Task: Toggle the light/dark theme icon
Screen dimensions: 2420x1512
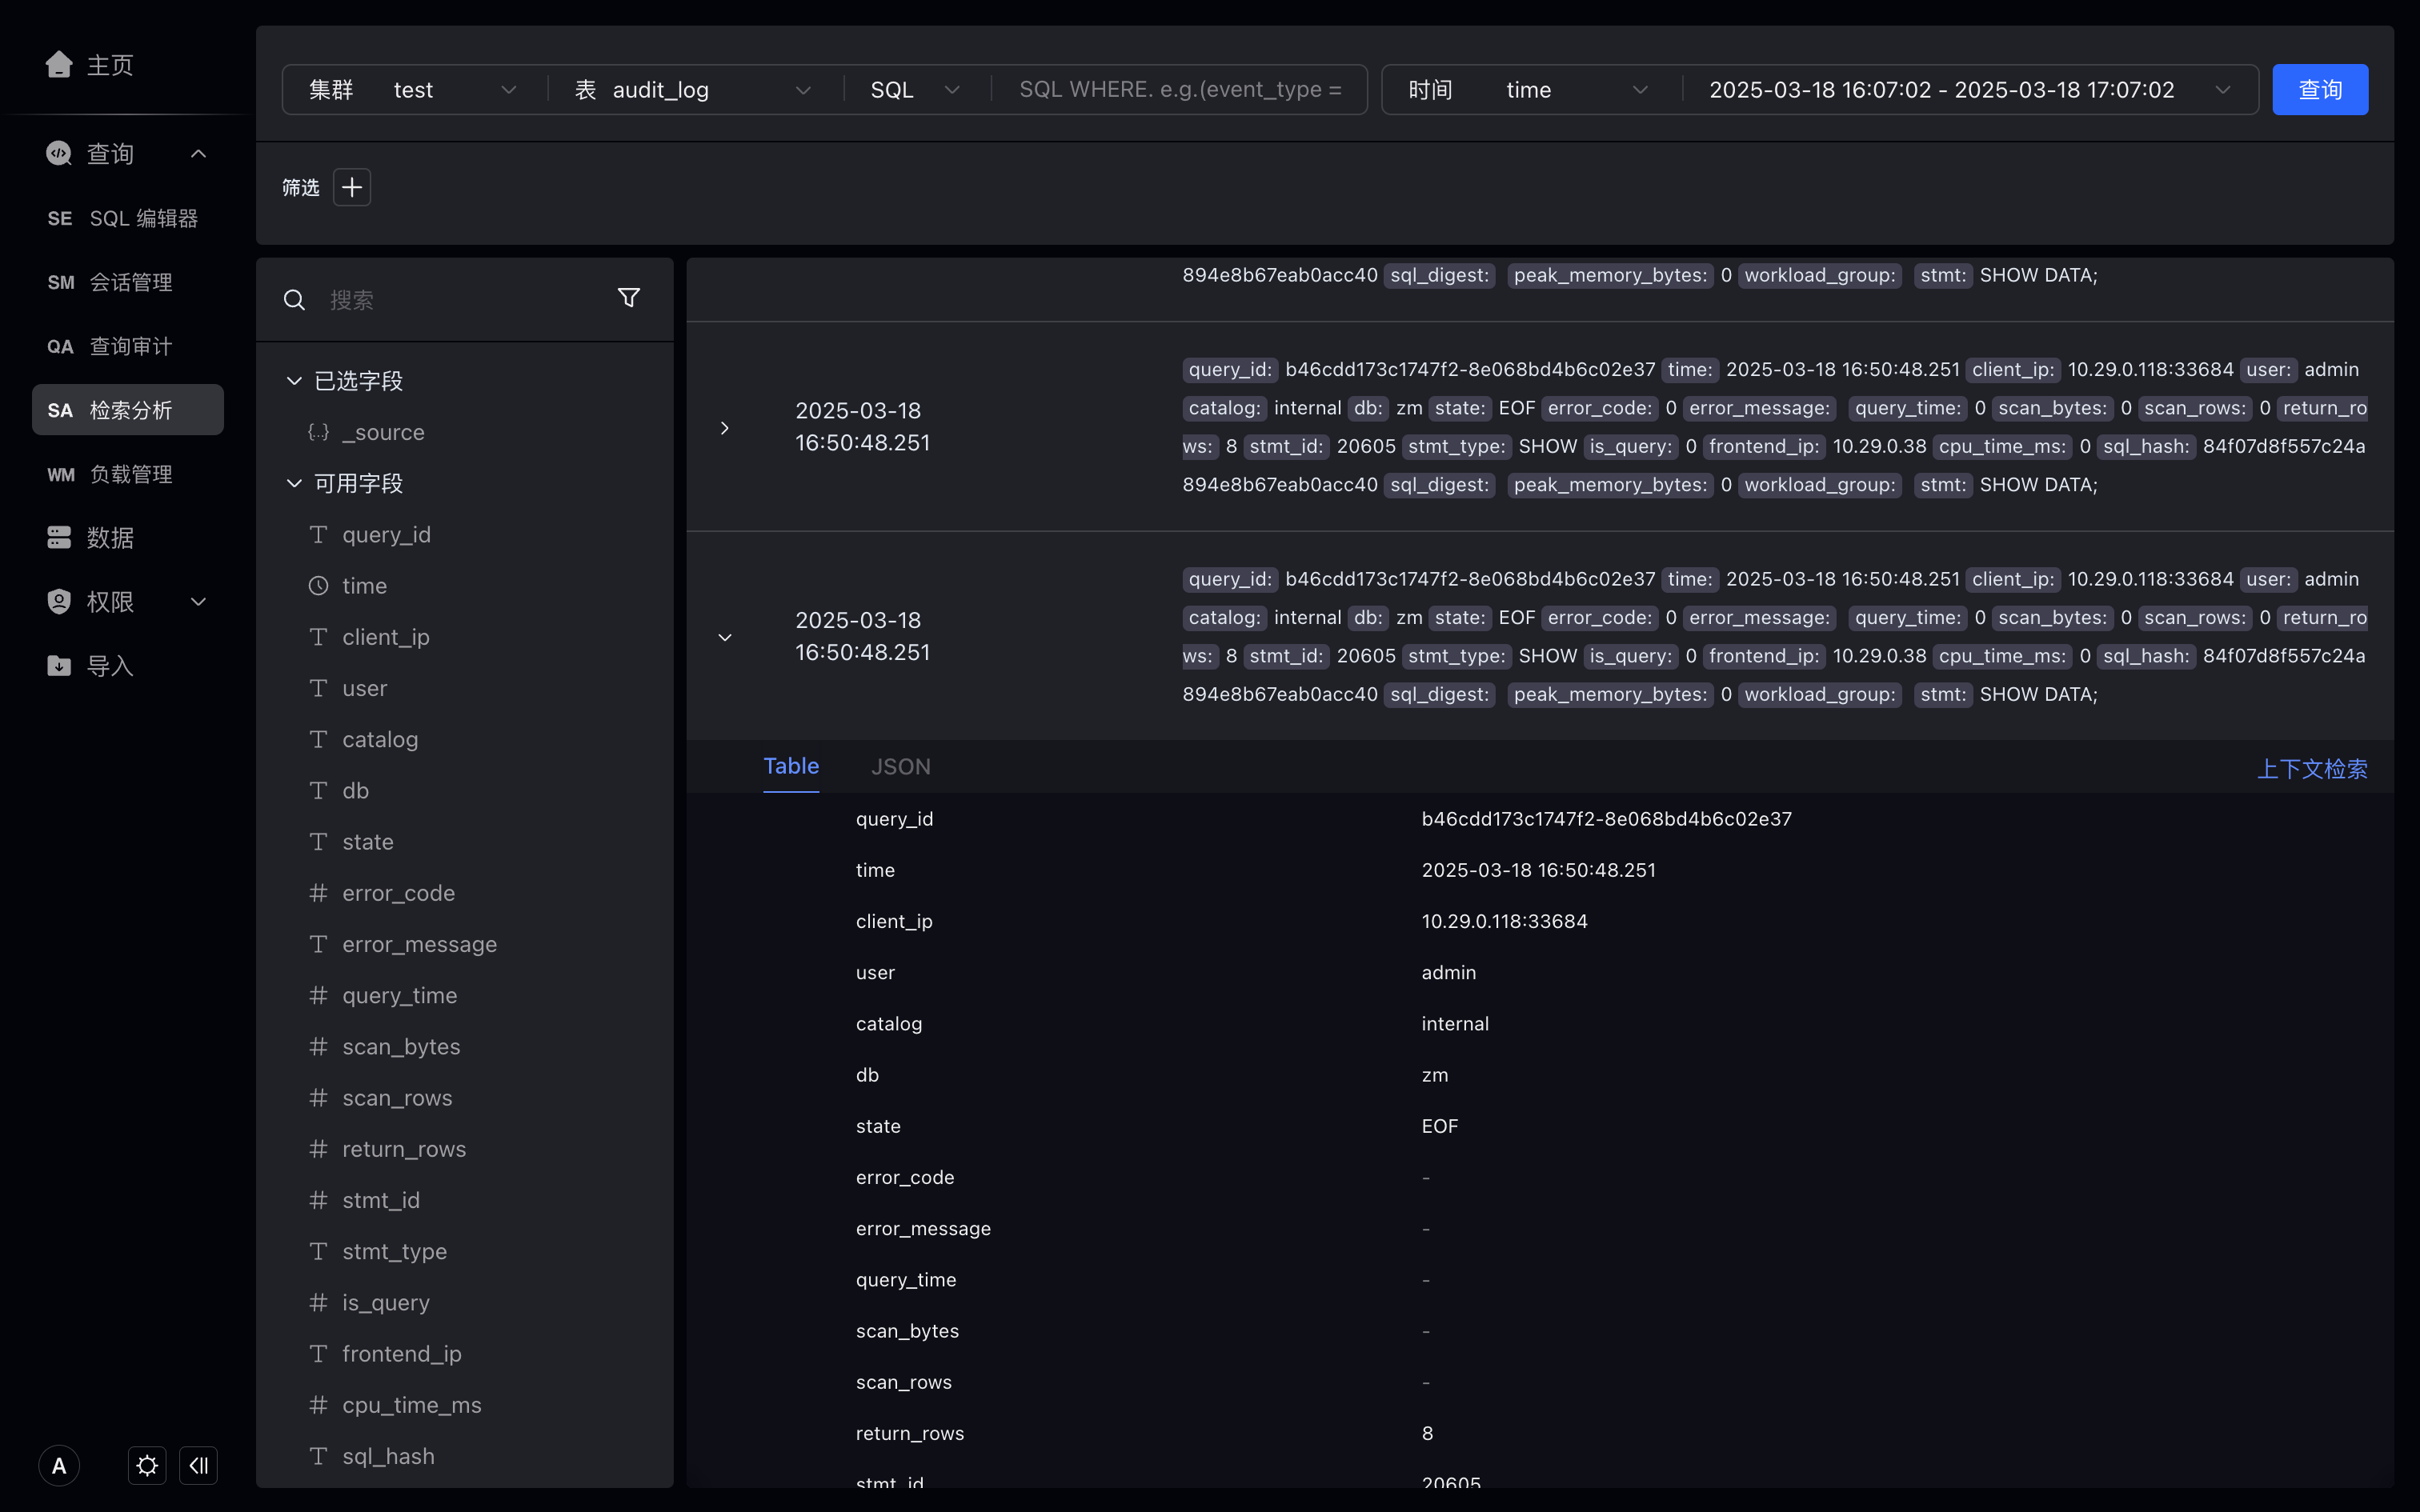Action: (147, 1466)
